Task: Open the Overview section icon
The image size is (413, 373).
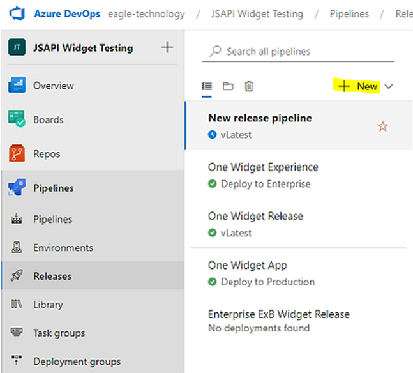Action: [x=17, y=85]
